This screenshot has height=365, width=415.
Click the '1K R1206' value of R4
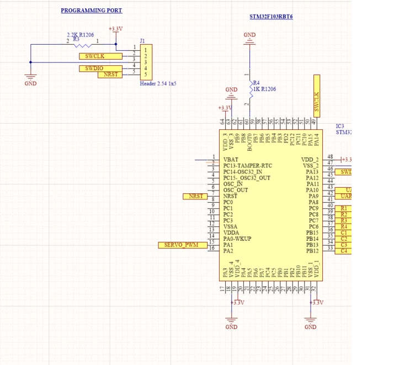coord(264,89)
